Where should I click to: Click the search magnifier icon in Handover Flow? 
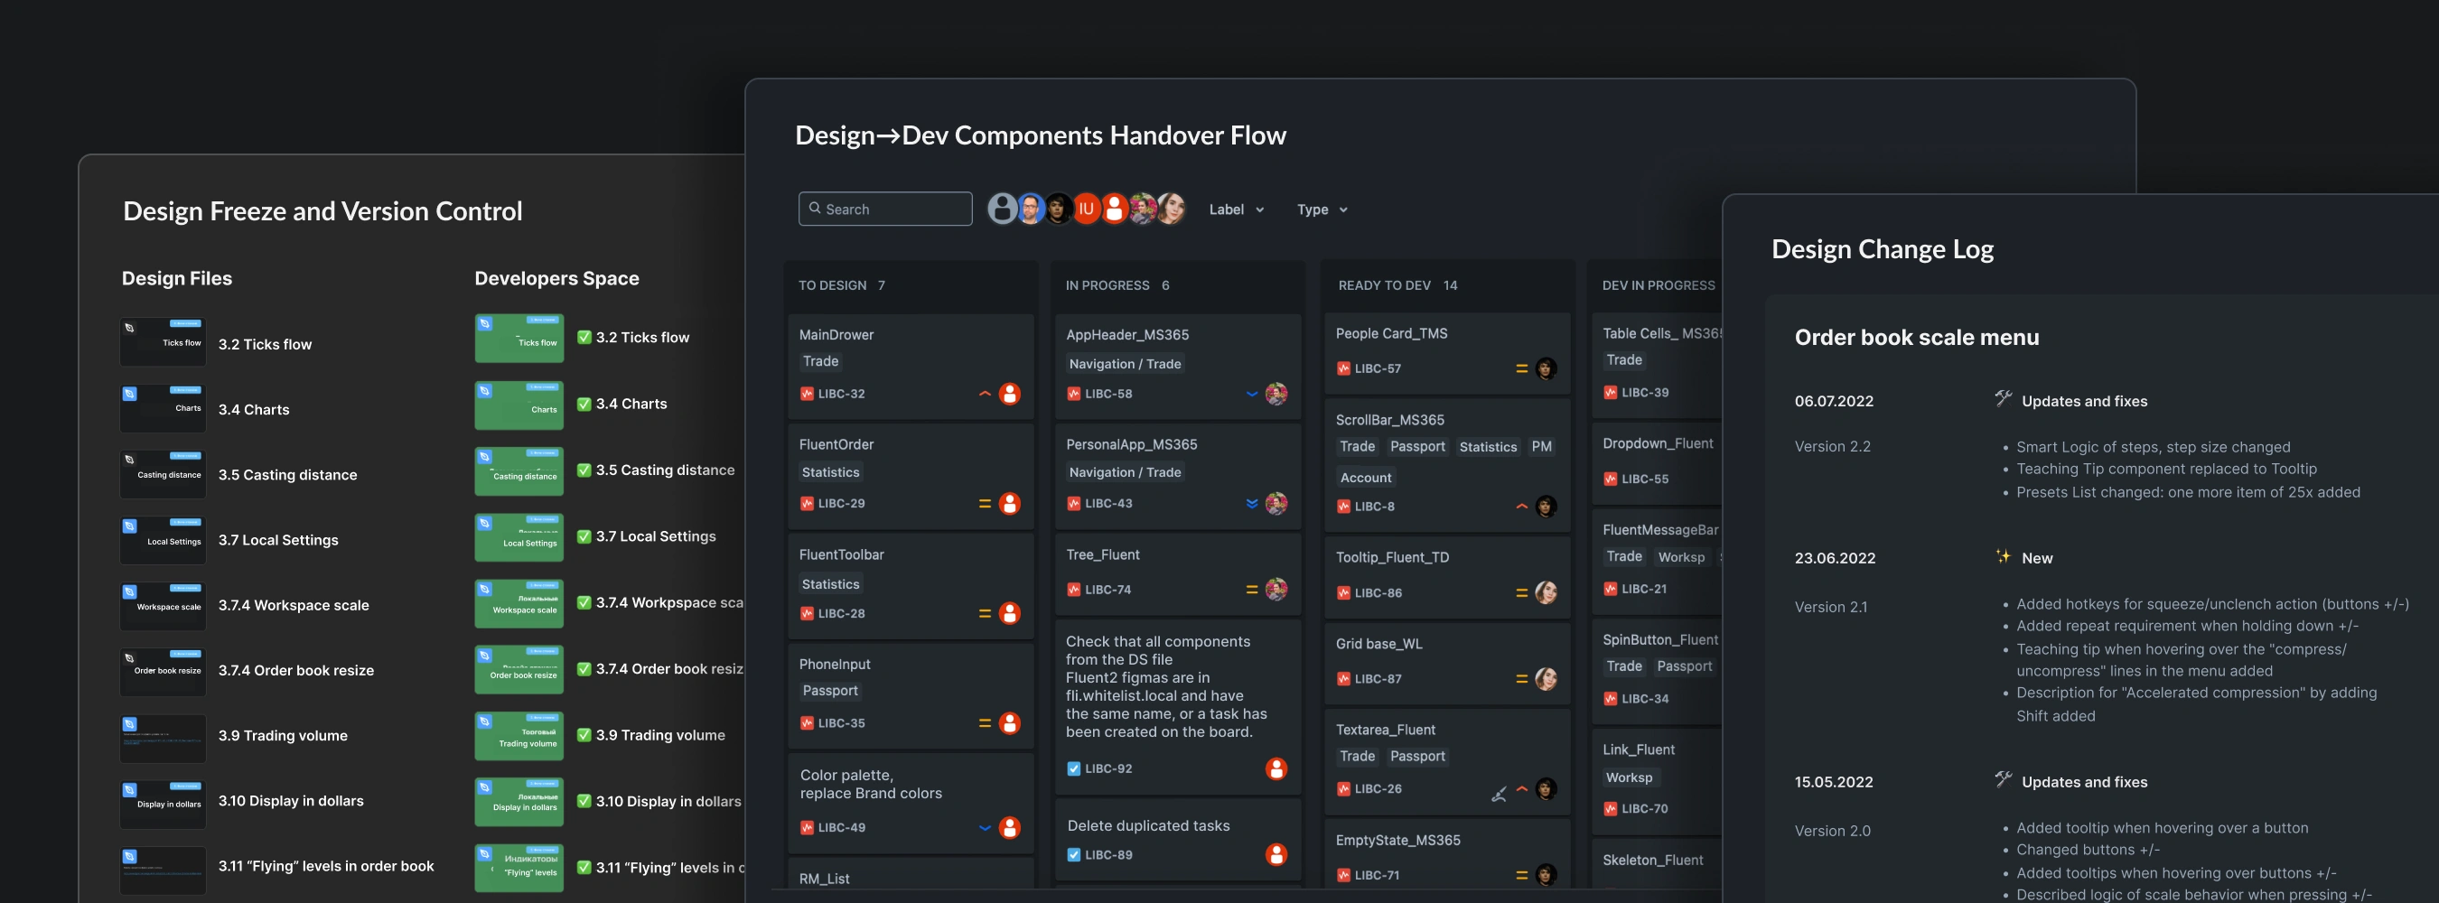coord(814,209)
